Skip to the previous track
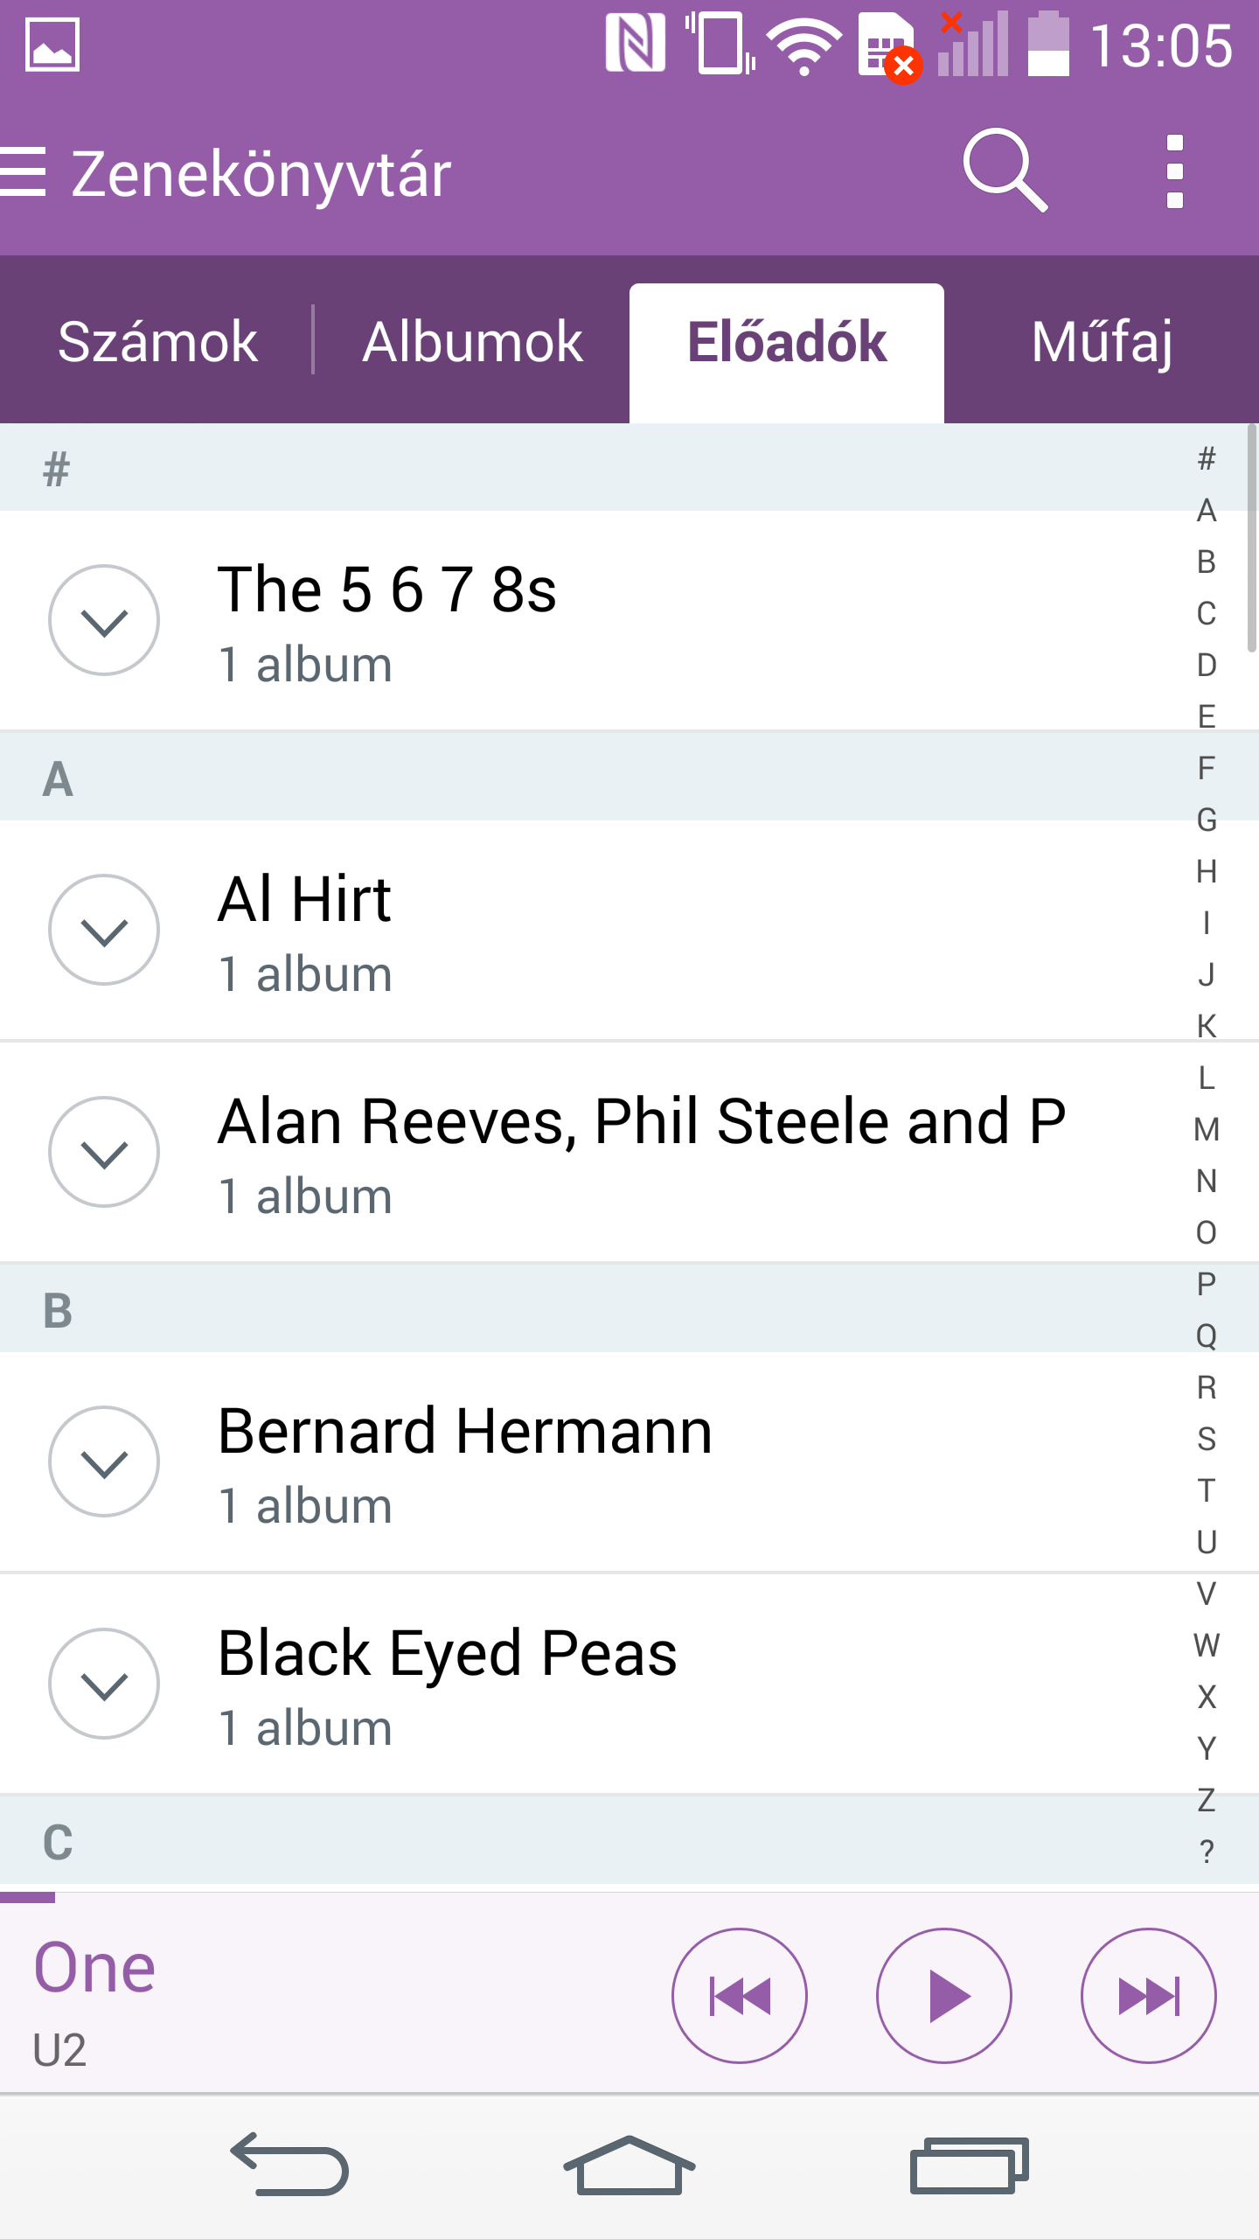The height and width of the screenshot is (2239, 1259). tap(740, 1996)
